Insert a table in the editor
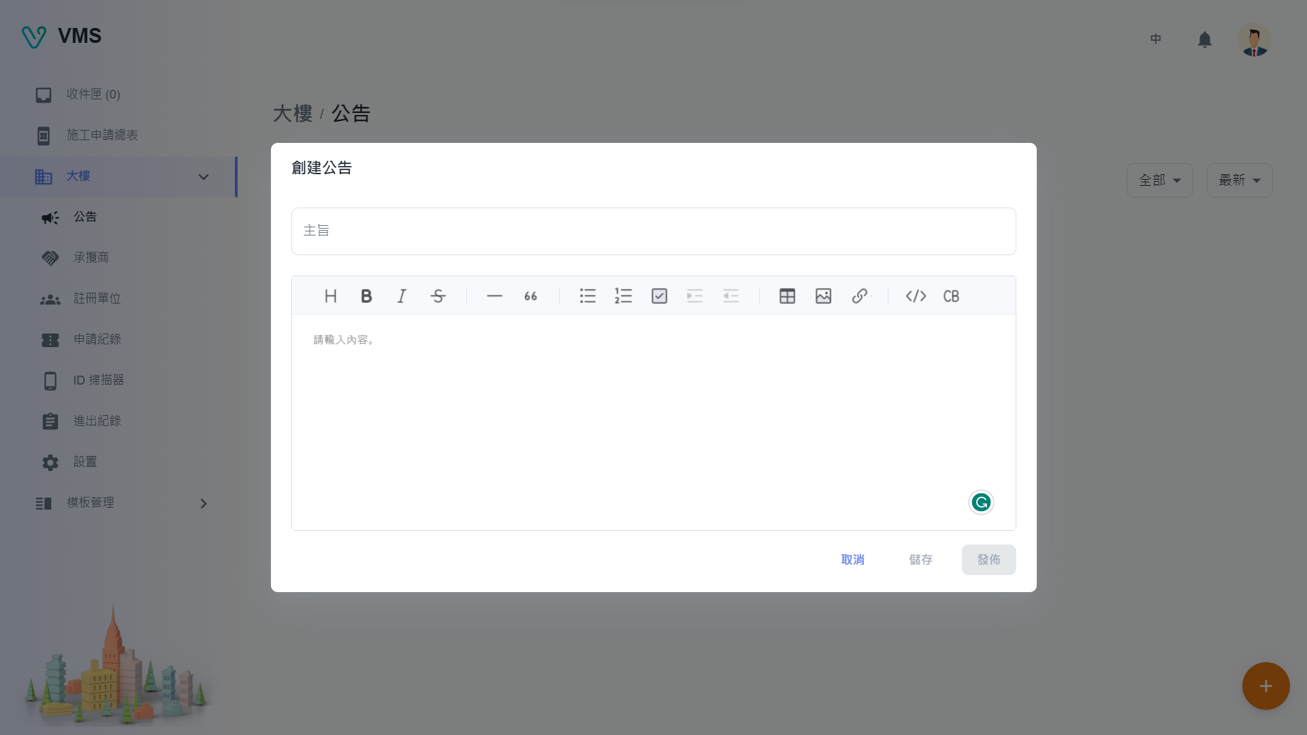1307x735 pixels. (x=787, y=296)
